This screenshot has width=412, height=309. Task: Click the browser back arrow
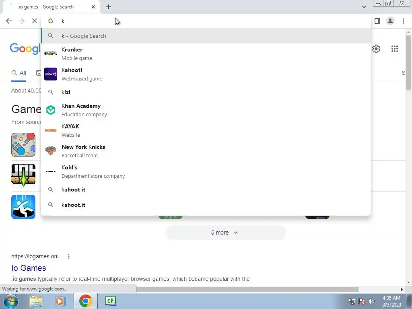coord(9,21)
